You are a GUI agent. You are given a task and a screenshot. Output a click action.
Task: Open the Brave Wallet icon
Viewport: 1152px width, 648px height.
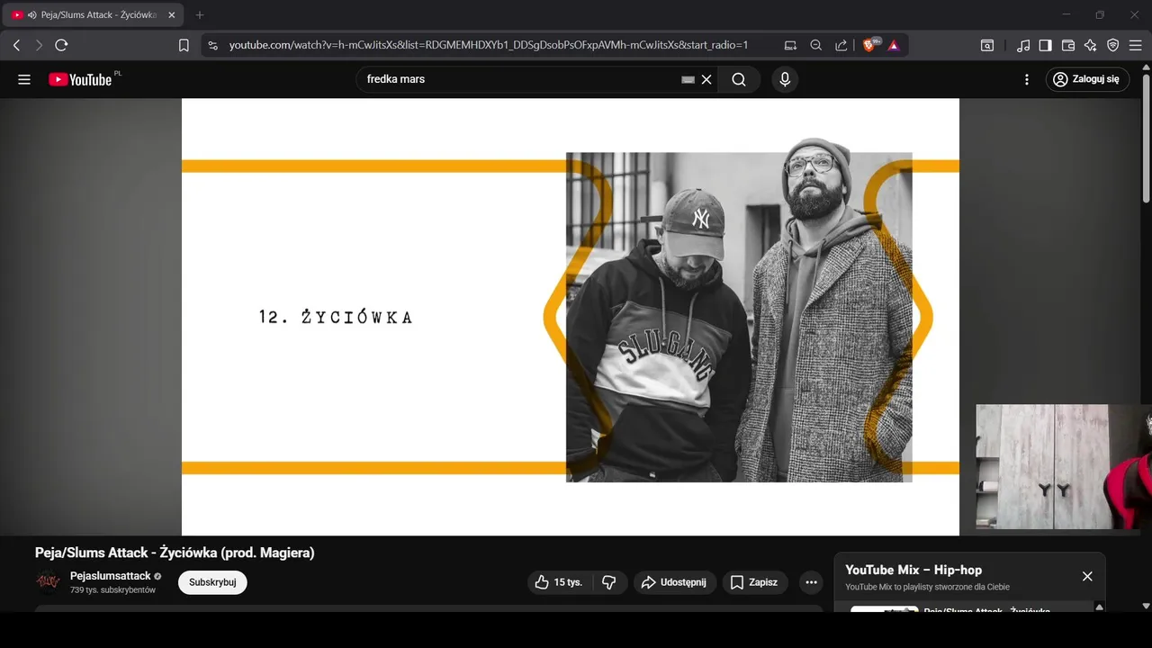[x=1068, y=45]
